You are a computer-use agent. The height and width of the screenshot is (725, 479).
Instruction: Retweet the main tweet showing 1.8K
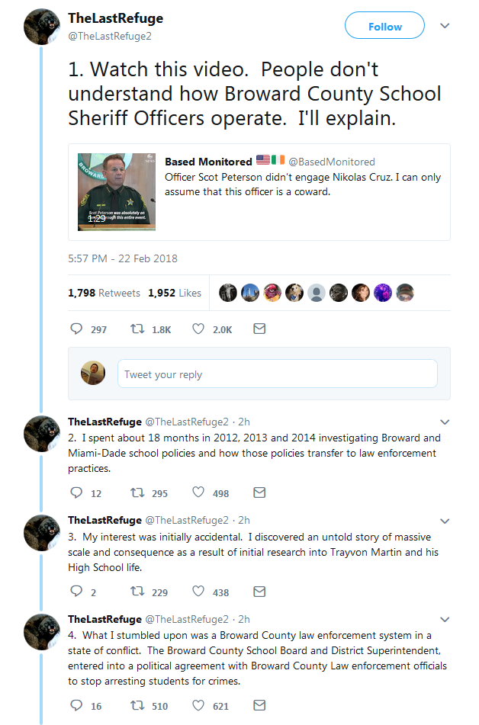point(138,329)
